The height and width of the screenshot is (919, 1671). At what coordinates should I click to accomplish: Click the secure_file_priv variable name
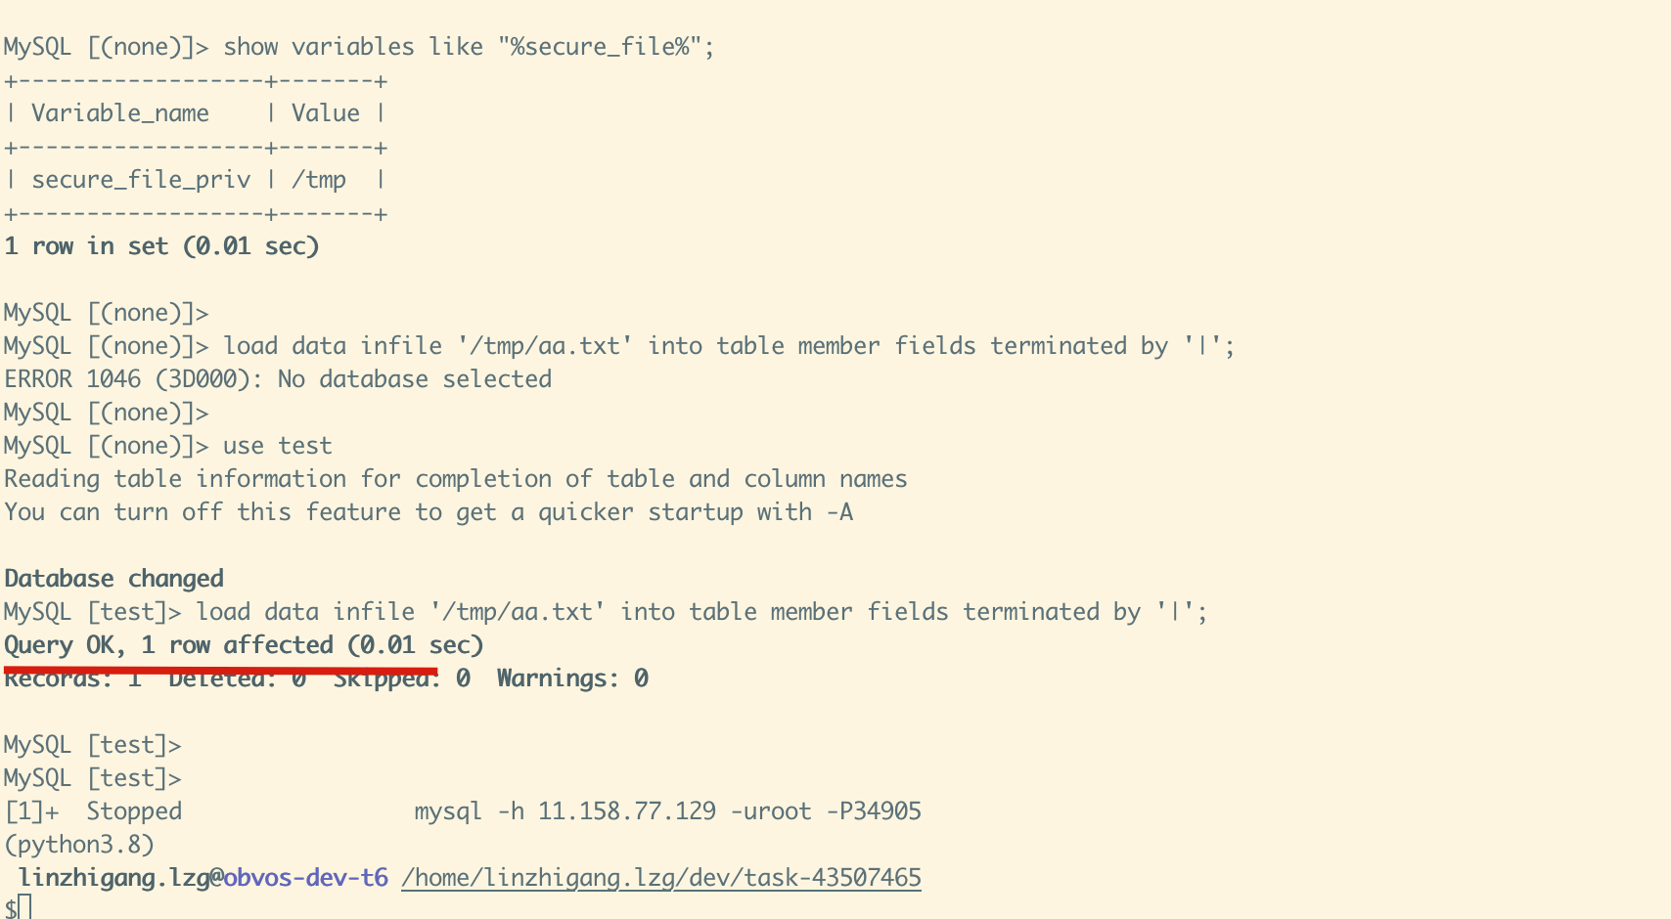point(141,180)
